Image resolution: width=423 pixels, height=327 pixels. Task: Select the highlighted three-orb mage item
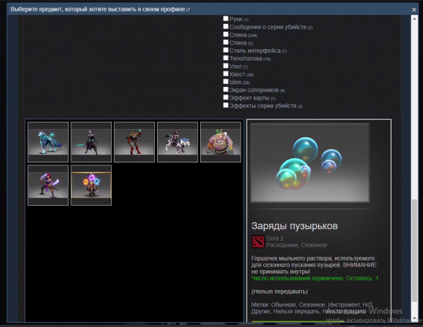(91, 185)
